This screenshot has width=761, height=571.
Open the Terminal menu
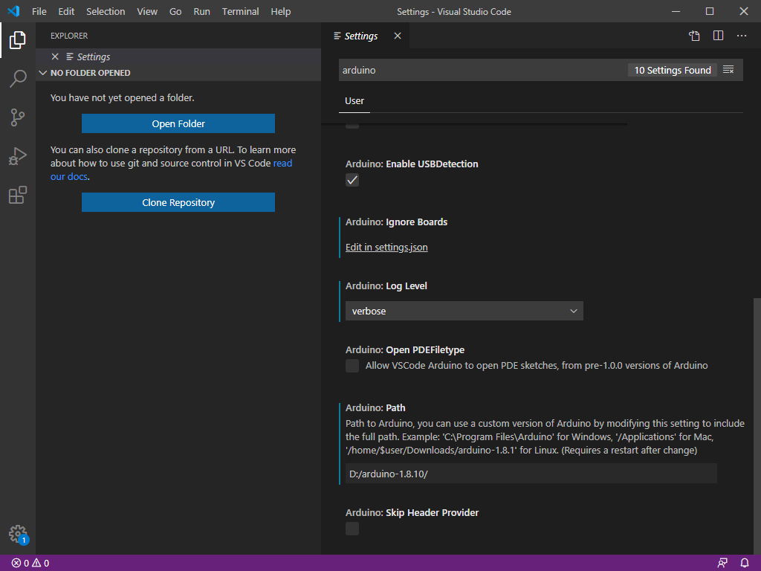240,11
